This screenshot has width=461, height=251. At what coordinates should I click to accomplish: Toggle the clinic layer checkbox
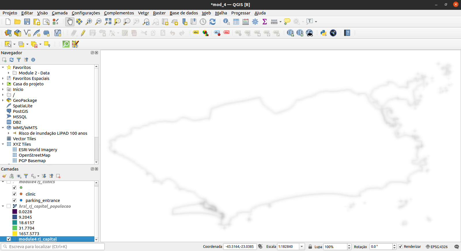point(14,194)
